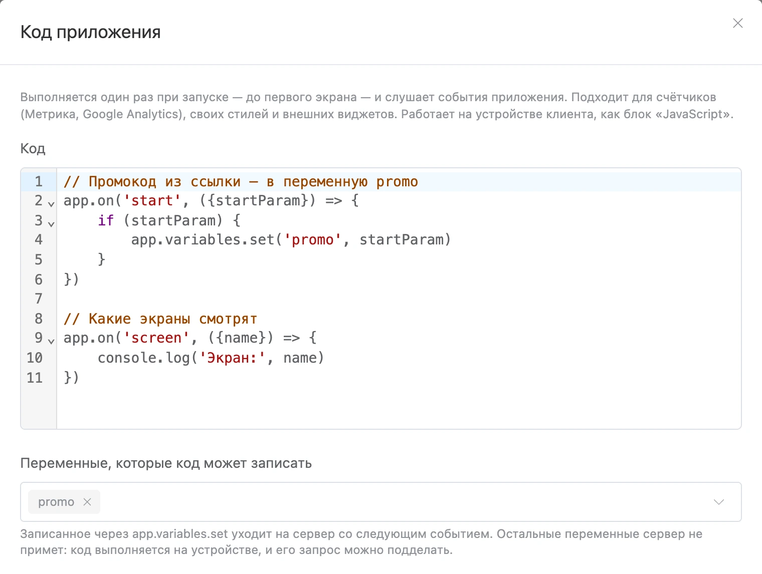Click the 'start' string in line 2
This screenshot has height=574, width=762.
pyautogui.click(x=152, y=201)
